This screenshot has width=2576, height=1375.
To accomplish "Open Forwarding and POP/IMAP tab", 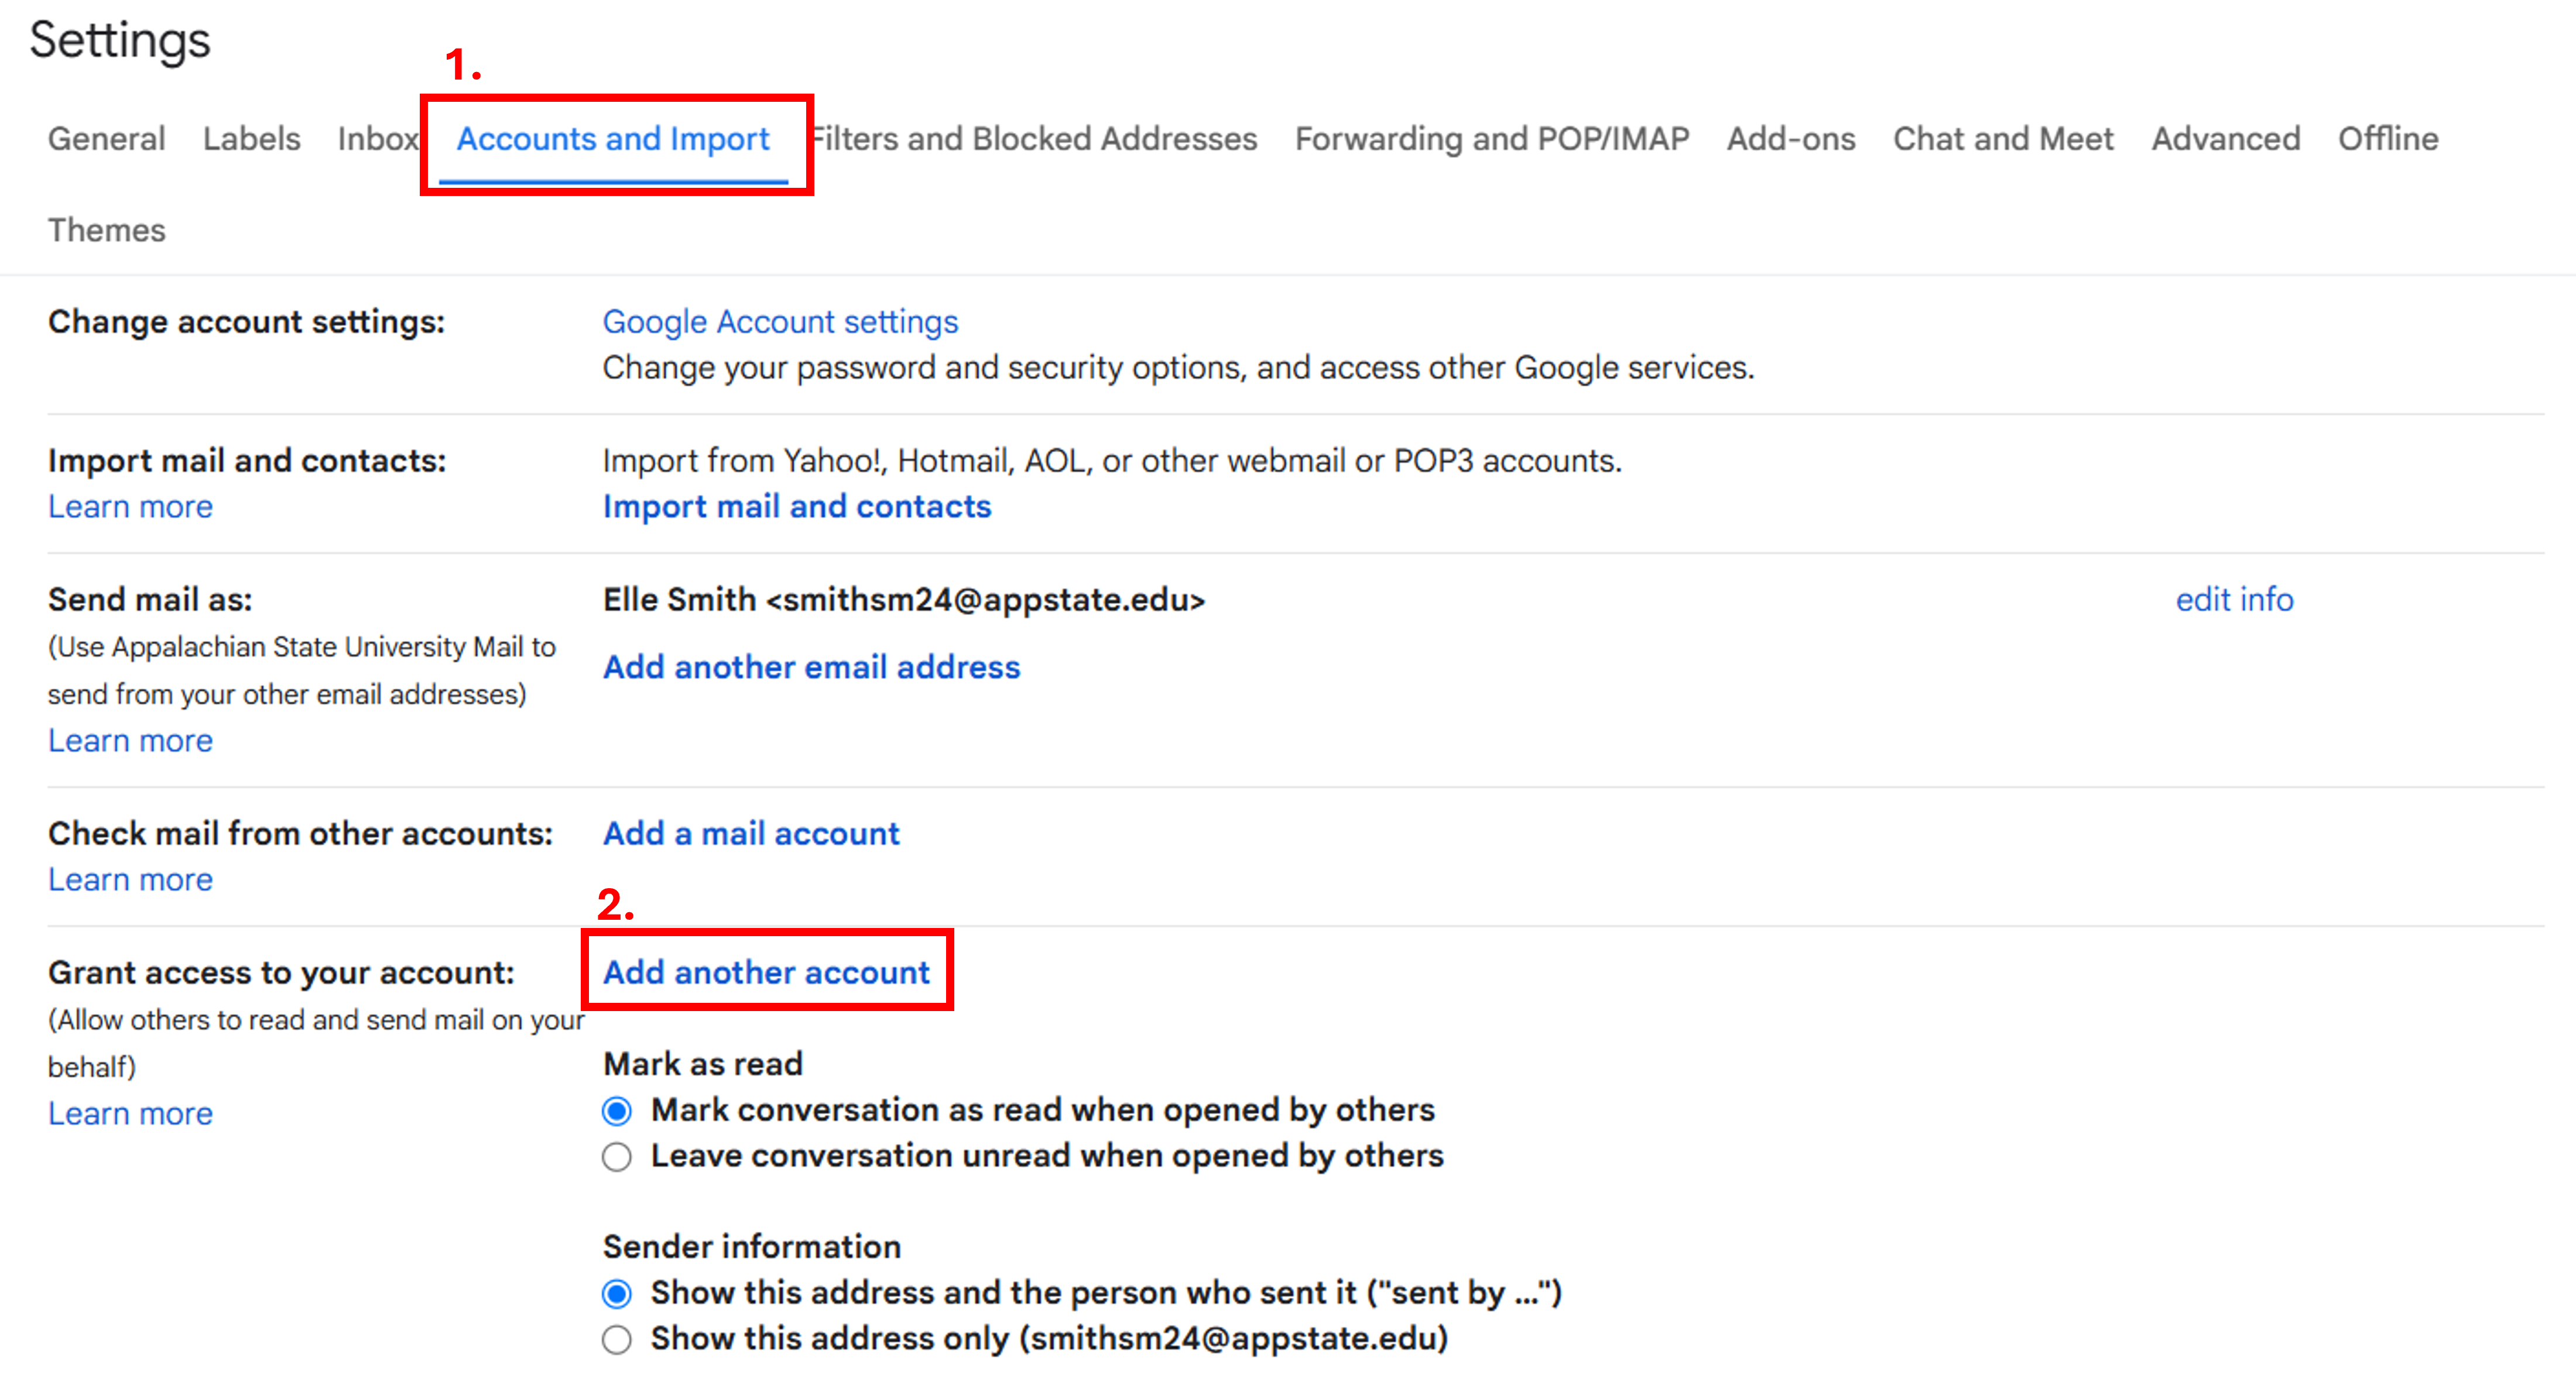I will (1492, 139).
